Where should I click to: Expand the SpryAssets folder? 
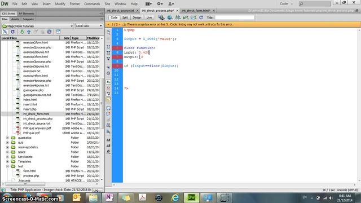coord(7,157)
